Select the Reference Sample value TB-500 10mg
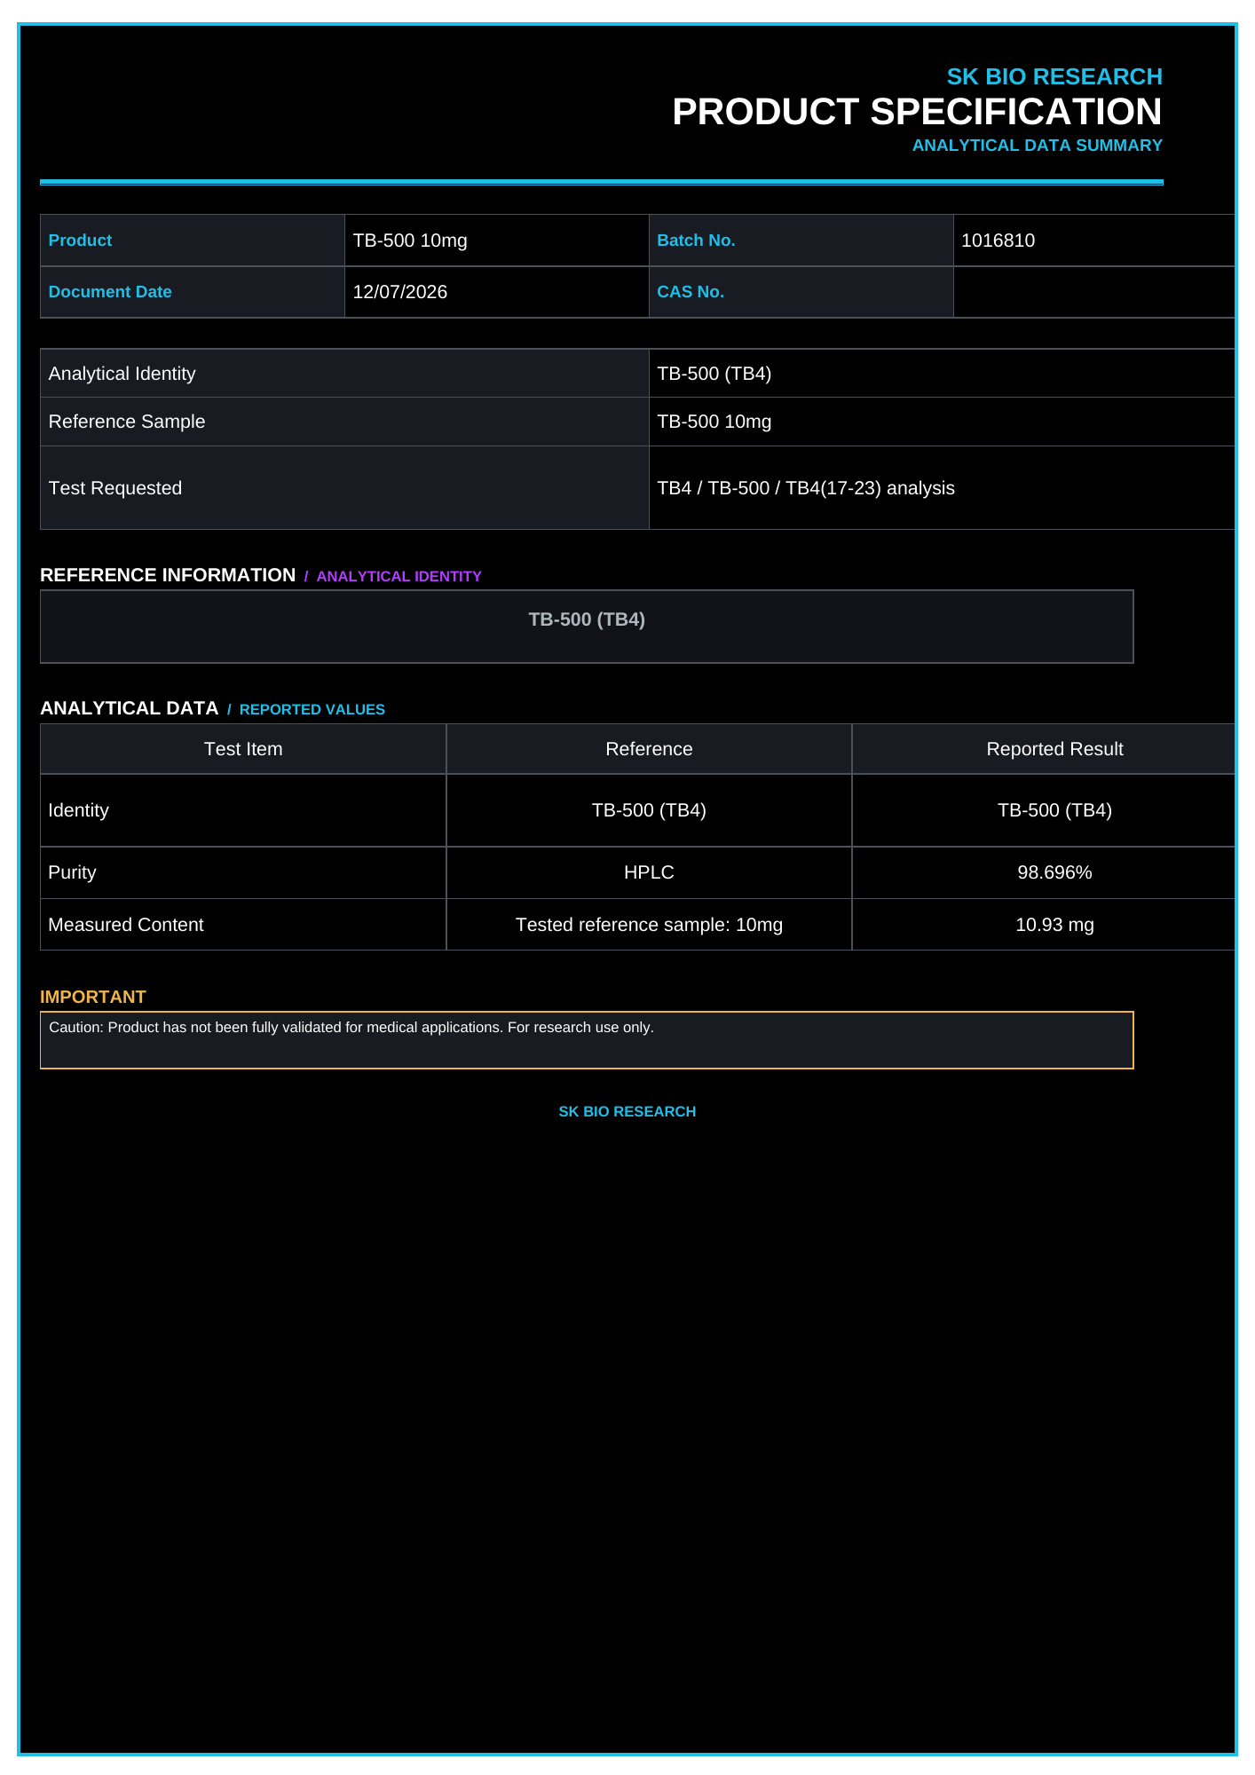1255x1775 pixels. click(714, 422)
